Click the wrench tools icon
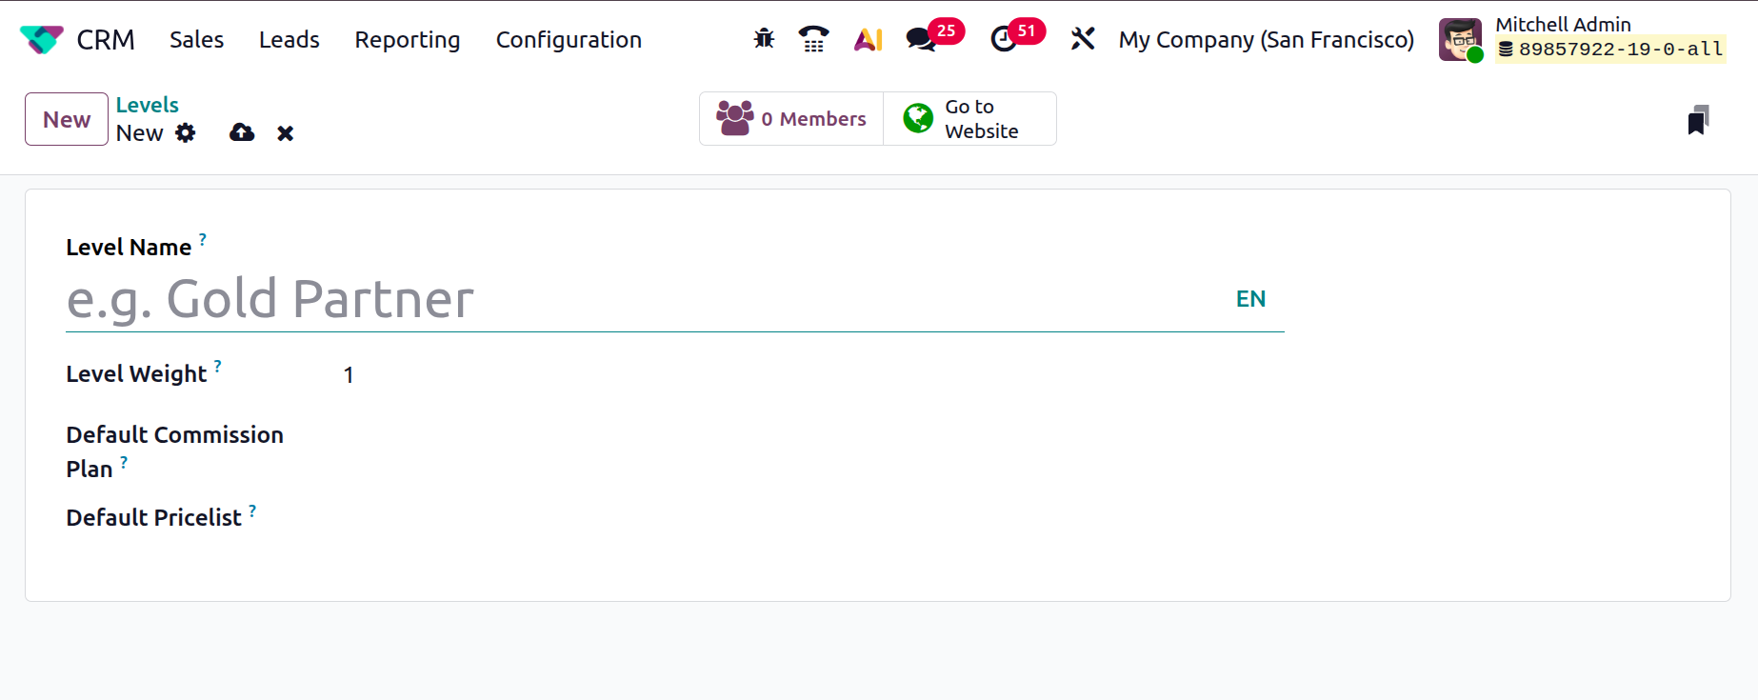 [1083, 39]
